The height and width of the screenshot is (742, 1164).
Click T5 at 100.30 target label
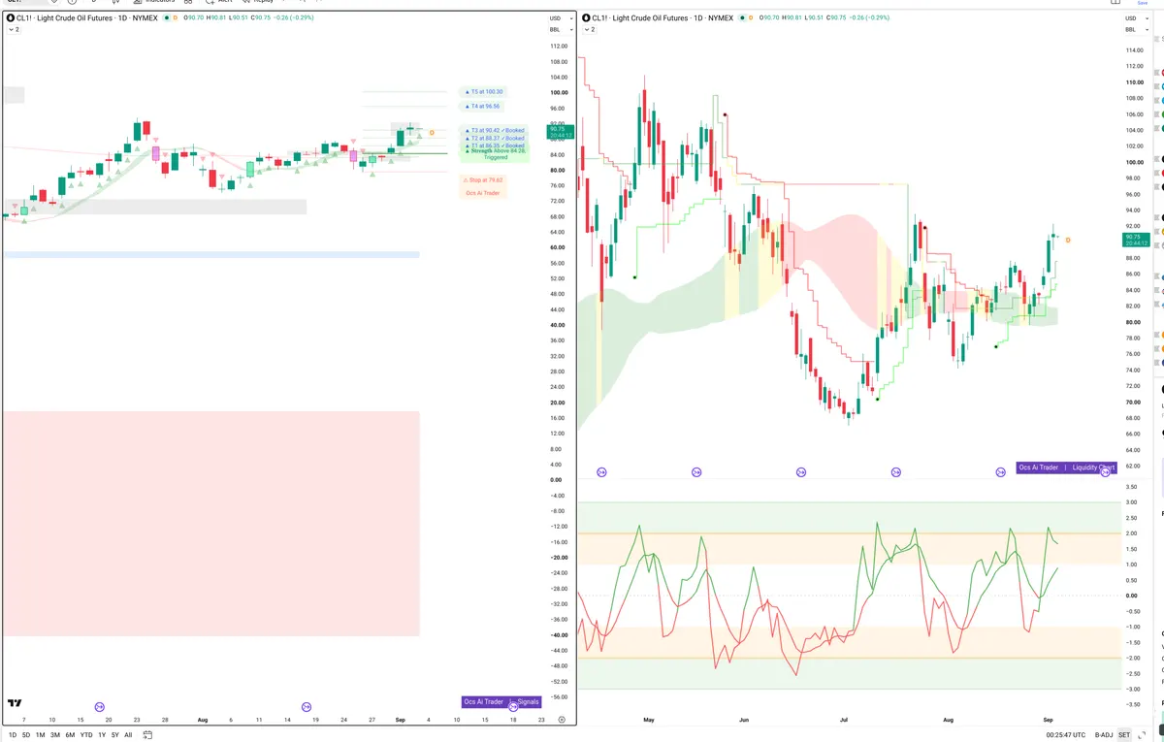click(x=483, y=91)
